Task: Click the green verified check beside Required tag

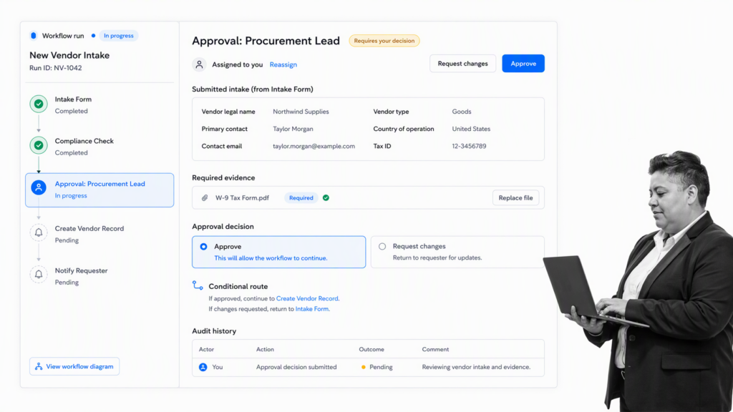Action: [x=326, y=198]
